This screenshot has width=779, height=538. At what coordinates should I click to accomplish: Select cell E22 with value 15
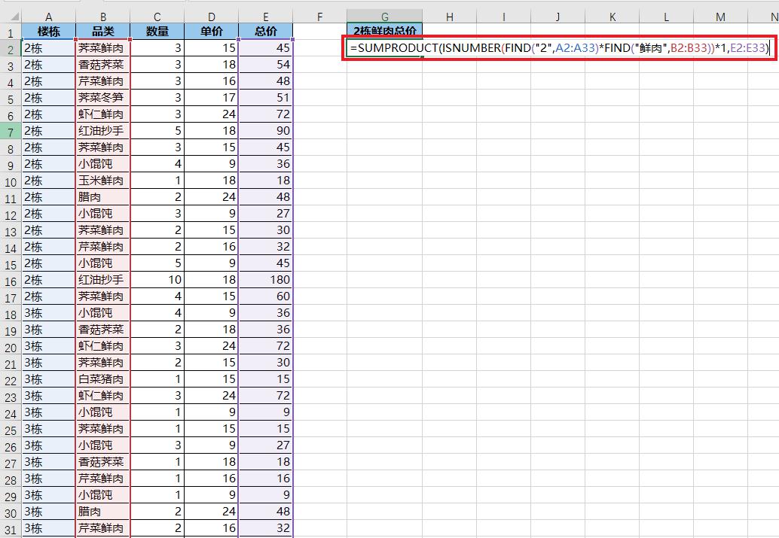tap(266, 379)
